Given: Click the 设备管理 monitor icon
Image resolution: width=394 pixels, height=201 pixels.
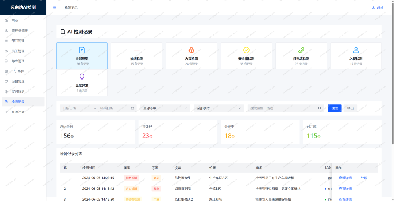Looking at the screenshot, I should (x=6, y=81).
